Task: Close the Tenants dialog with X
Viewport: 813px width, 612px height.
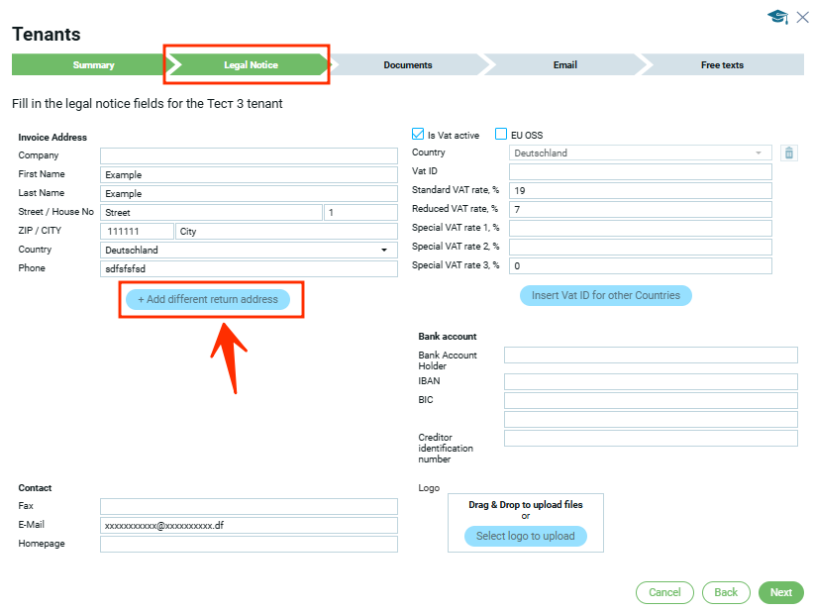Action: (802, 17)
